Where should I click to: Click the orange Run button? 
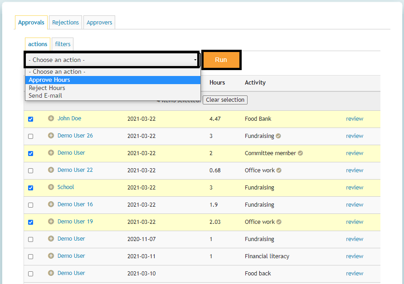pos(221,60)
